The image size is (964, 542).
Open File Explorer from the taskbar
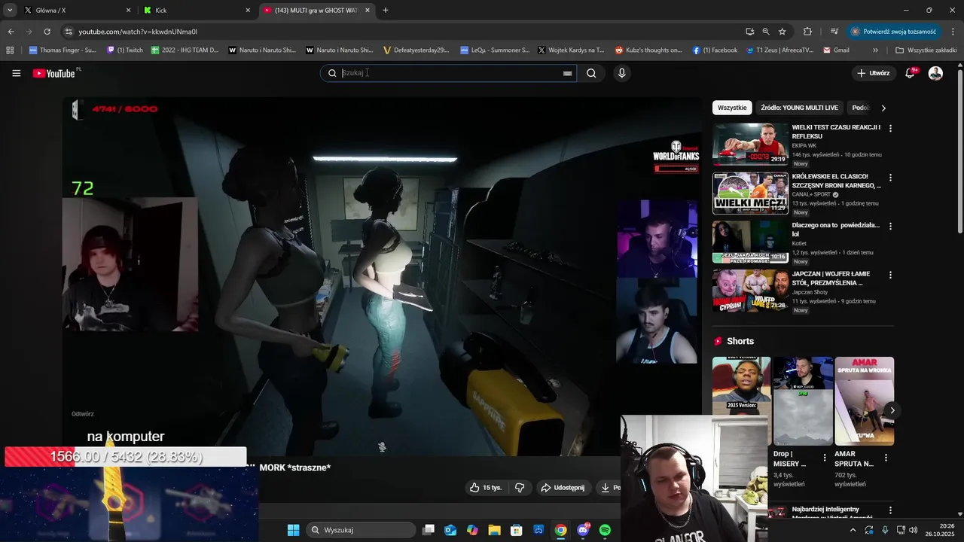[x=494, y=530]
